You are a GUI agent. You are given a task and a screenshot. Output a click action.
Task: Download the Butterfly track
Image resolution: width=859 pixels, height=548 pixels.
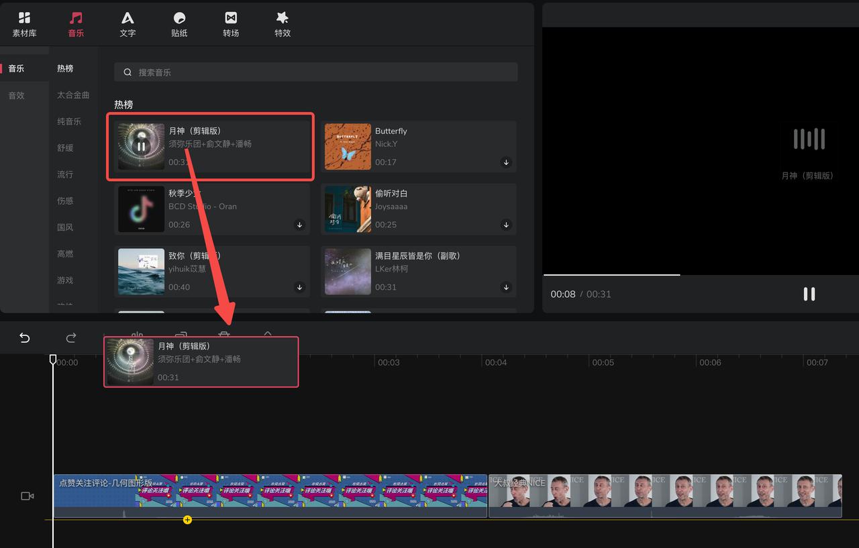(506, 162)
